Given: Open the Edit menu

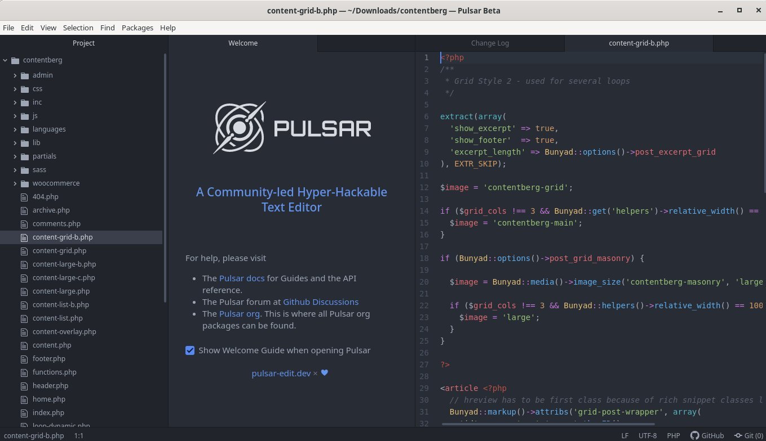Looking at the screenshot, I should pyautogui.click(x=27, y=28).
